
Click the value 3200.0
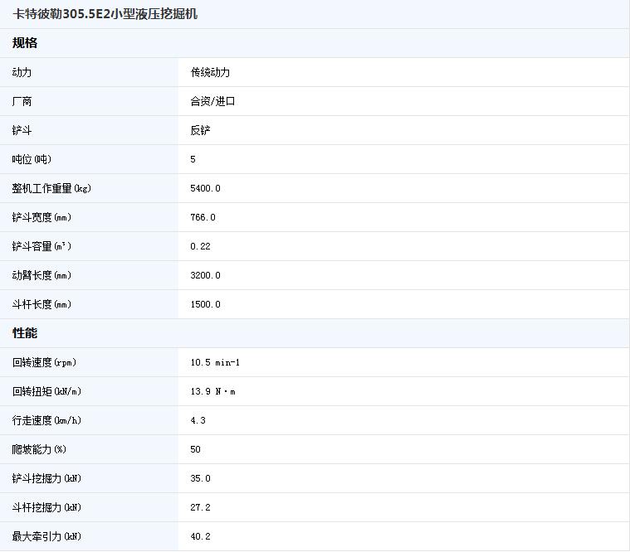(205, 275)
